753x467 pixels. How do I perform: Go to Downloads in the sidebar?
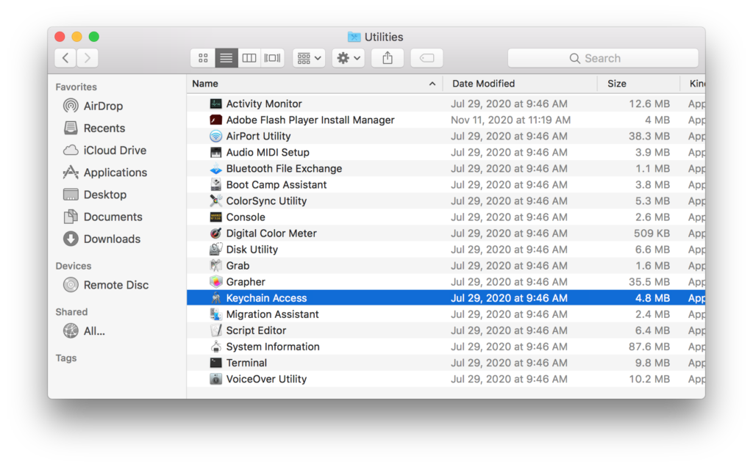[x=111, y=239]
